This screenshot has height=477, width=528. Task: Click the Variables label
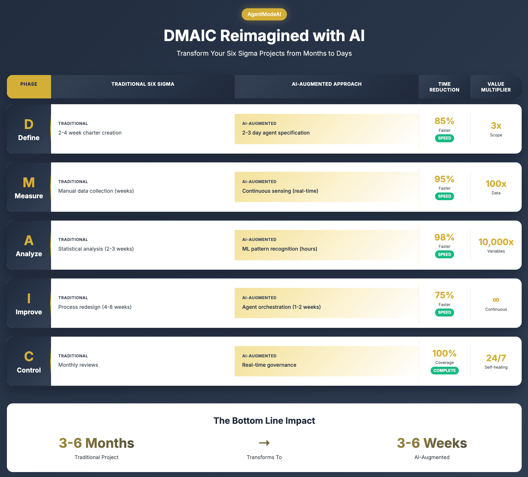click(496, 251)
